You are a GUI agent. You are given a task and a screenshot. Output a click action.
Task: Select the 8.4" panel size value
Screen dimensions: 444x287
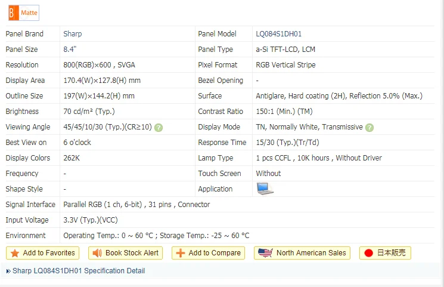[x=70, y=50]
